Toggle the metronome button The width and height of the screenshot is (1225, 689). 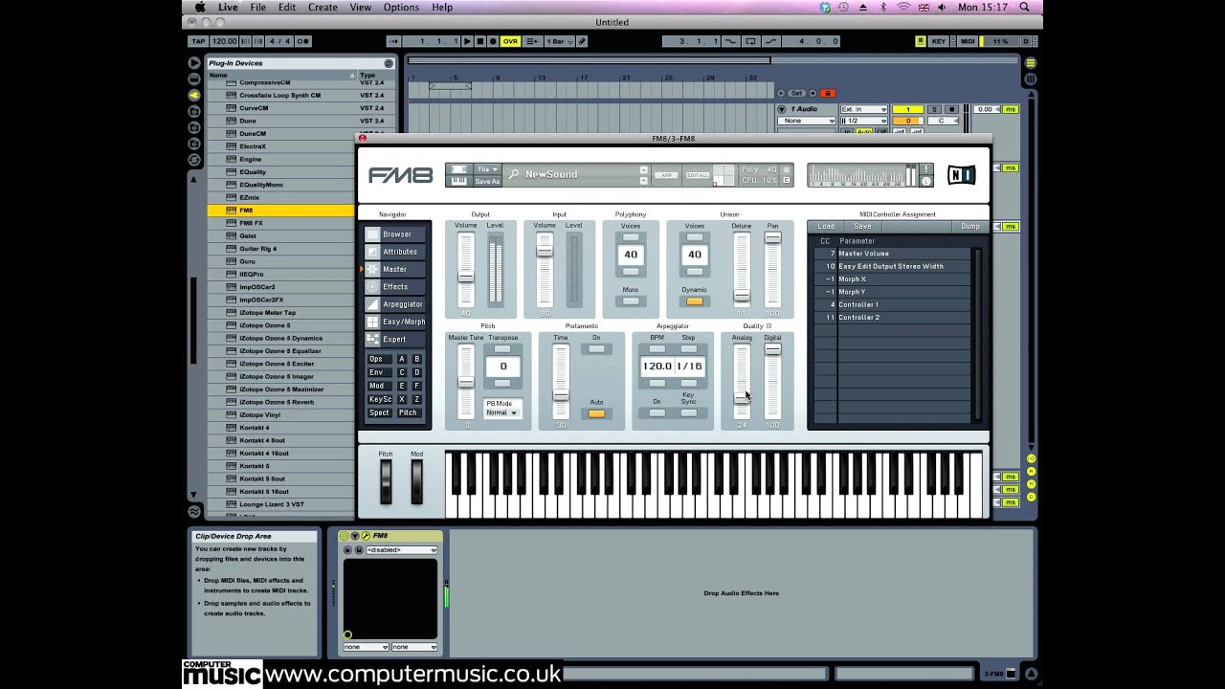tap(303, 41)
